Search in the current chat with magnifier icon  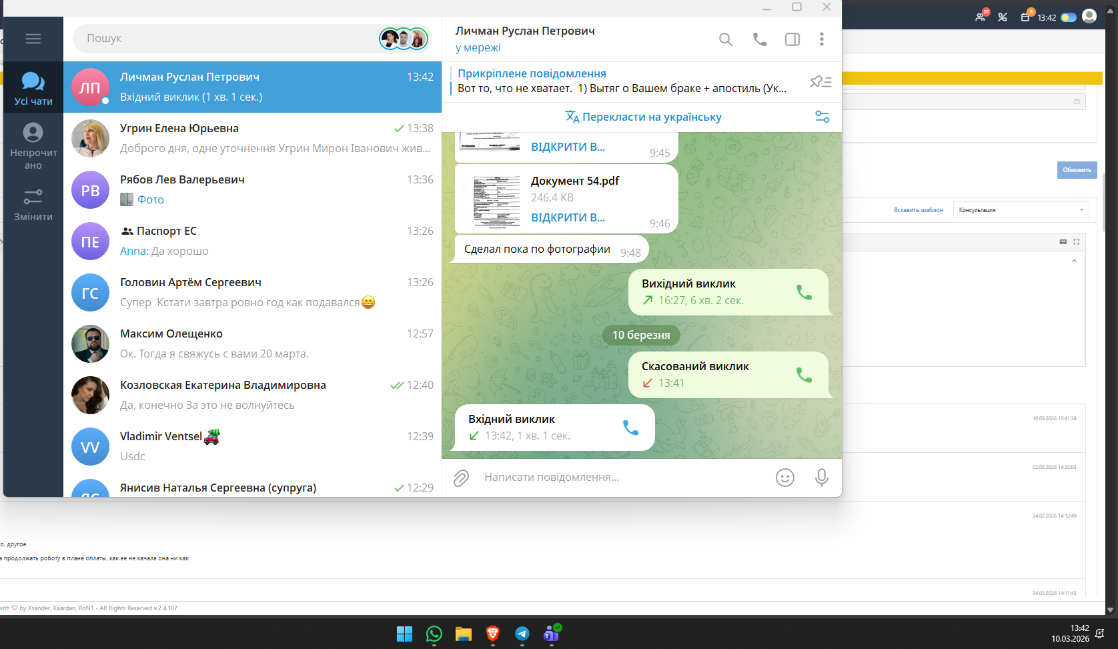pyautogui.click(x=726, y=39)
